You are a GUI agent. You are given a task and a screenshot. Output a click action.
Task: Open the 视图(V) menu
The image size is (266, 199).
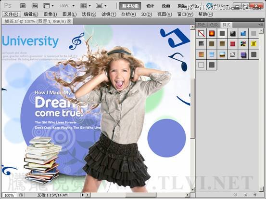click(x=165, y=14)
